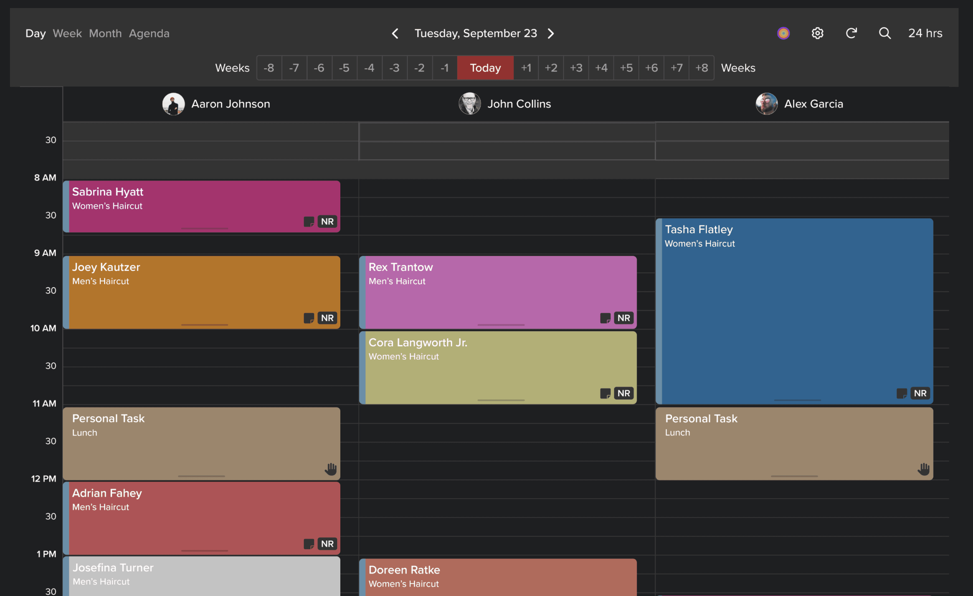Click the refresh icon
This screenshot has height=596, width=973.
[852, 33]
